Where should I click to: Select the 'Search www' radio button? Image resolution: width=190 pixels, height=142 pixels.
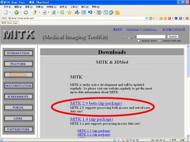[x=139, y=41]
